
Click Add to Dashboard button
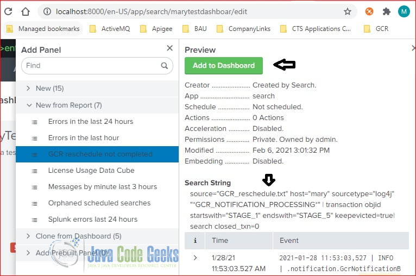point(224,66)
